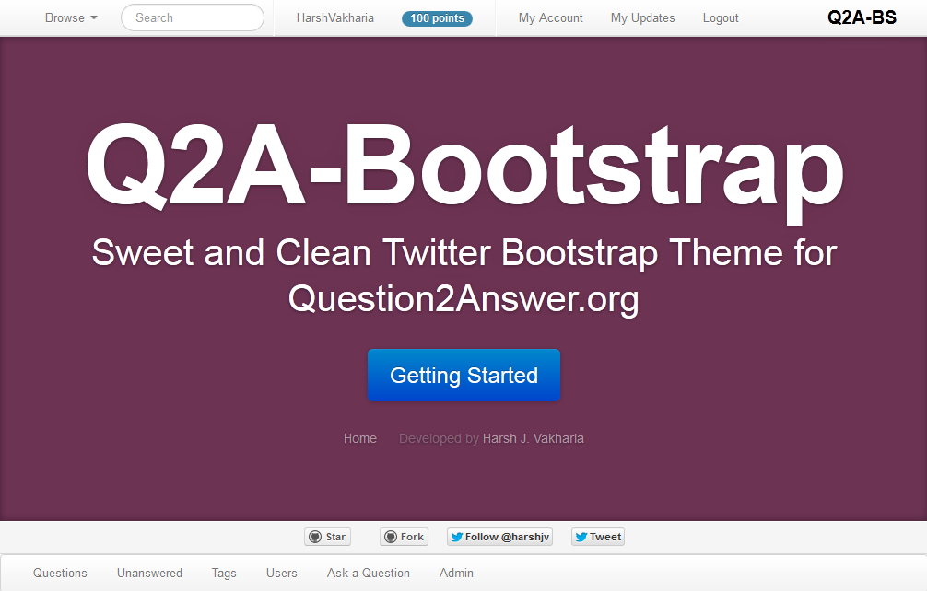Screen dimensions: 927x591
Task: Open the Tags tab
Action: (x=224, y=573)
